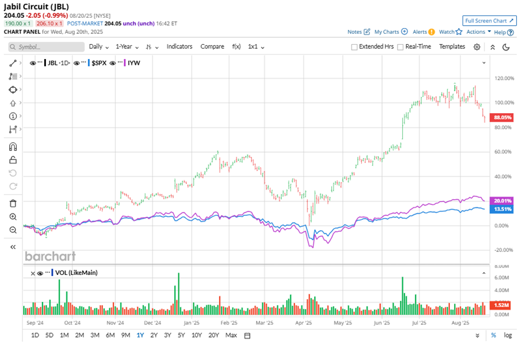Image resolution: width=519 pixels, height=345 pixels.
Task: Undo the last chart action
Action: click(13, 173)
